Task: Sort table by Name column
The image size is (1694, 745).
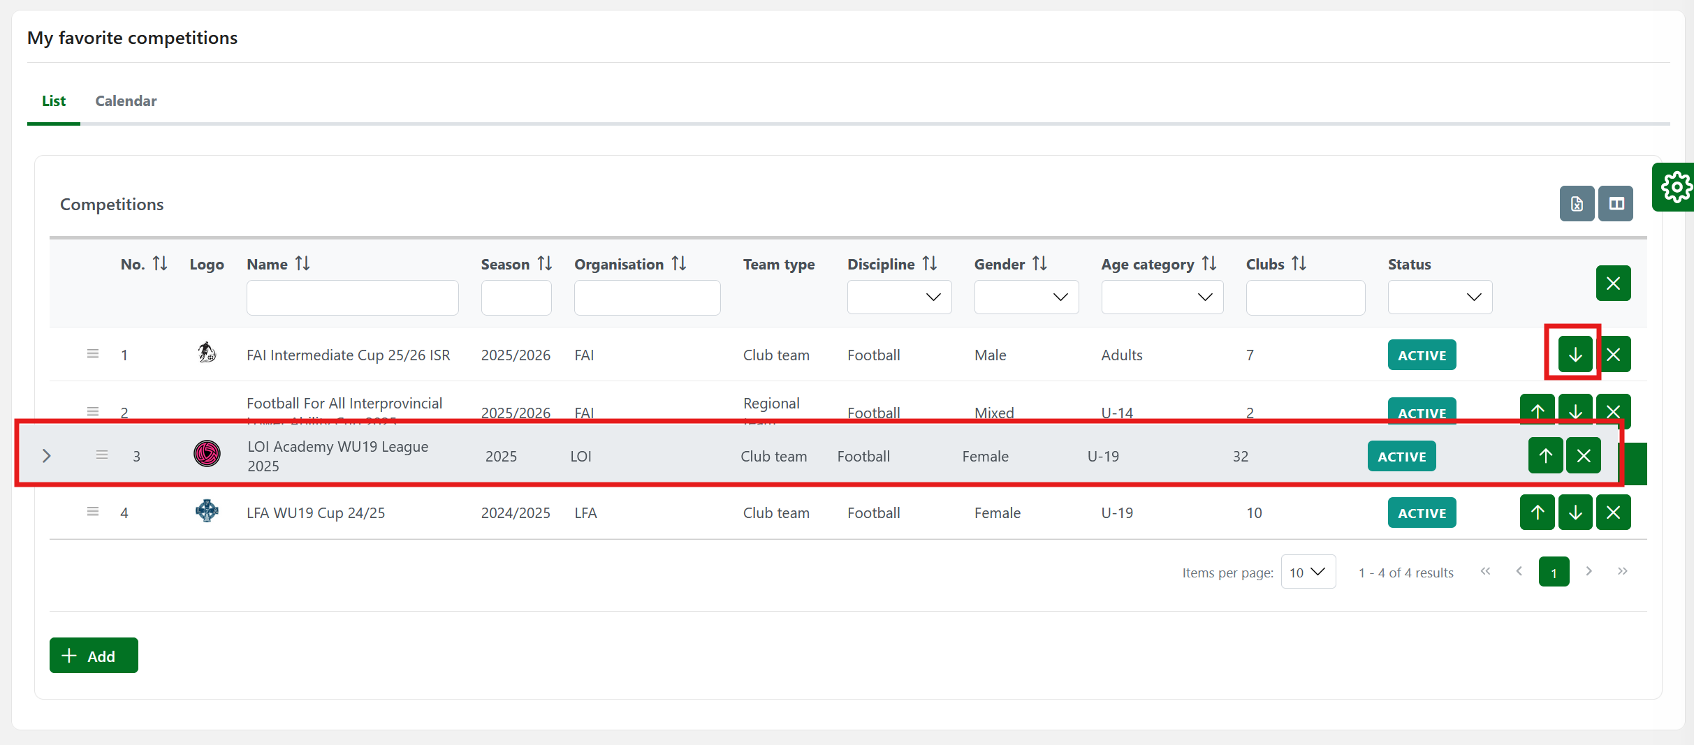Action: pyautogui.click(x=302, y=264)
